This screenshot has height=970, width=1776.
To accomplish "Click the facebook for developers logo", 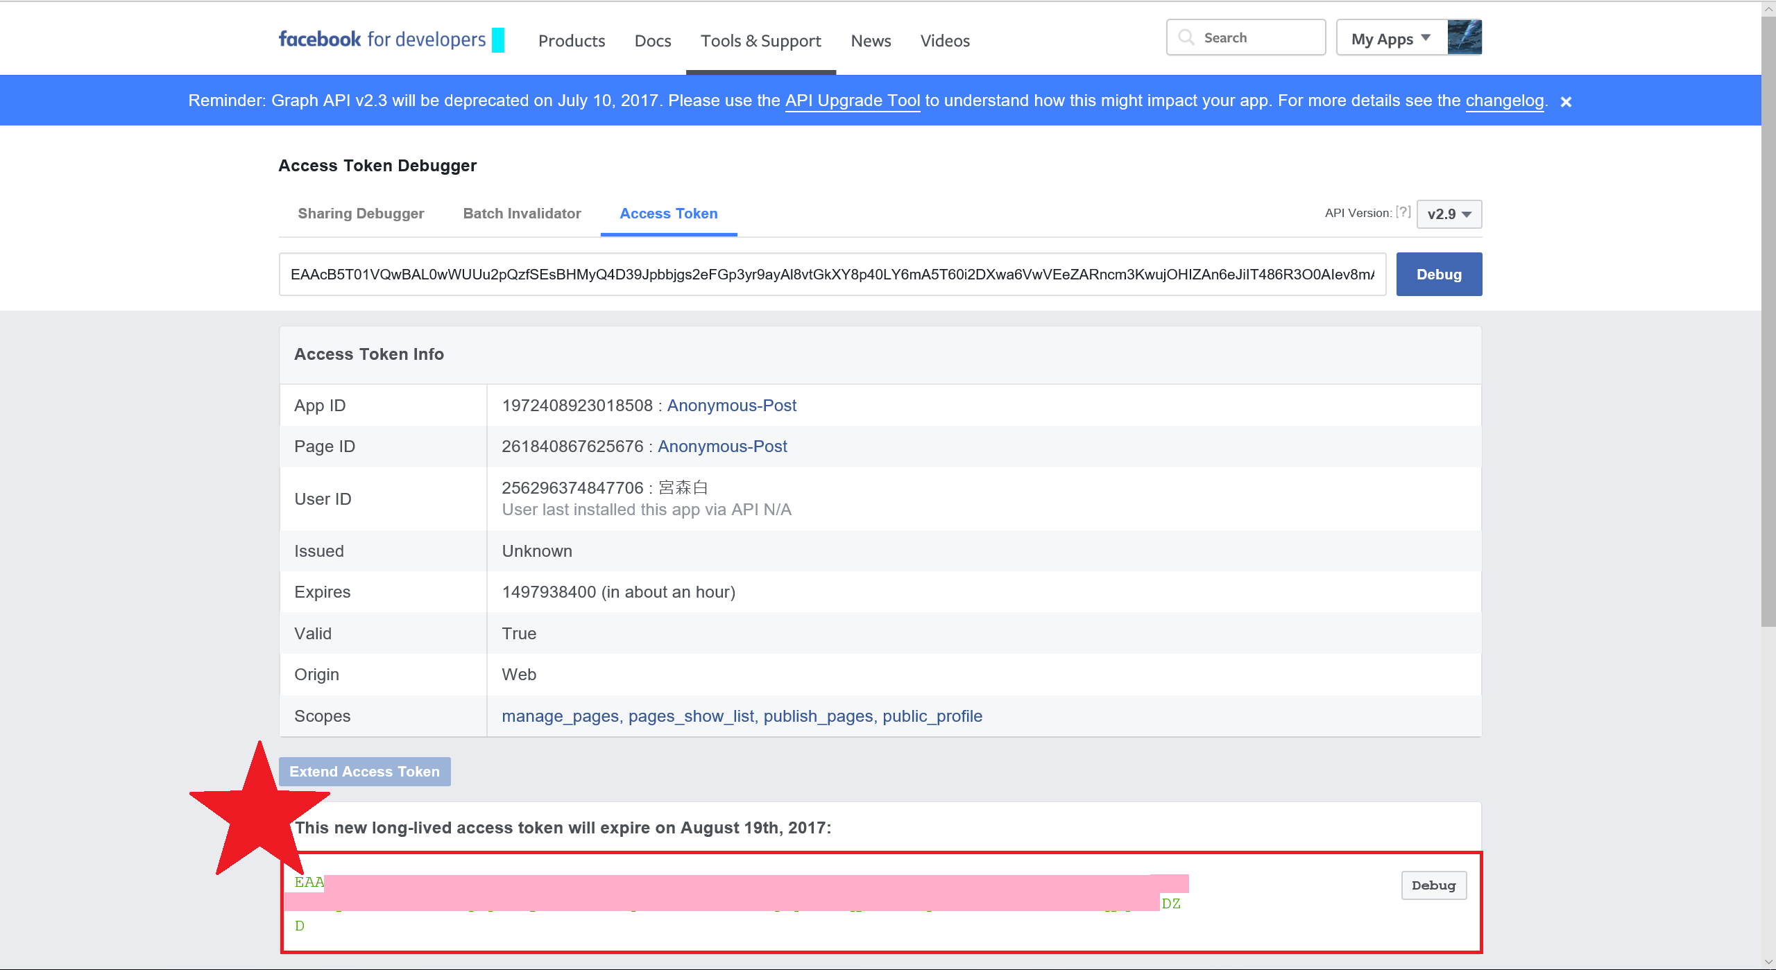I will click(x=382, y=40).
